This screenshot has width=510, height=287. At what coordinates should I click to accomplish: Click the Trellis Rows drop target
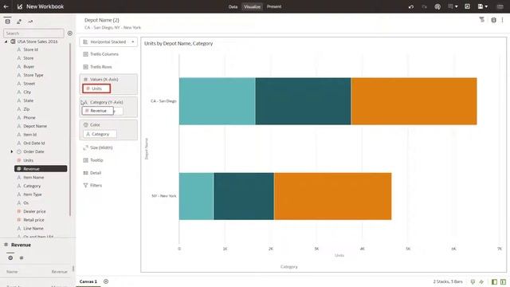point(108,67)
